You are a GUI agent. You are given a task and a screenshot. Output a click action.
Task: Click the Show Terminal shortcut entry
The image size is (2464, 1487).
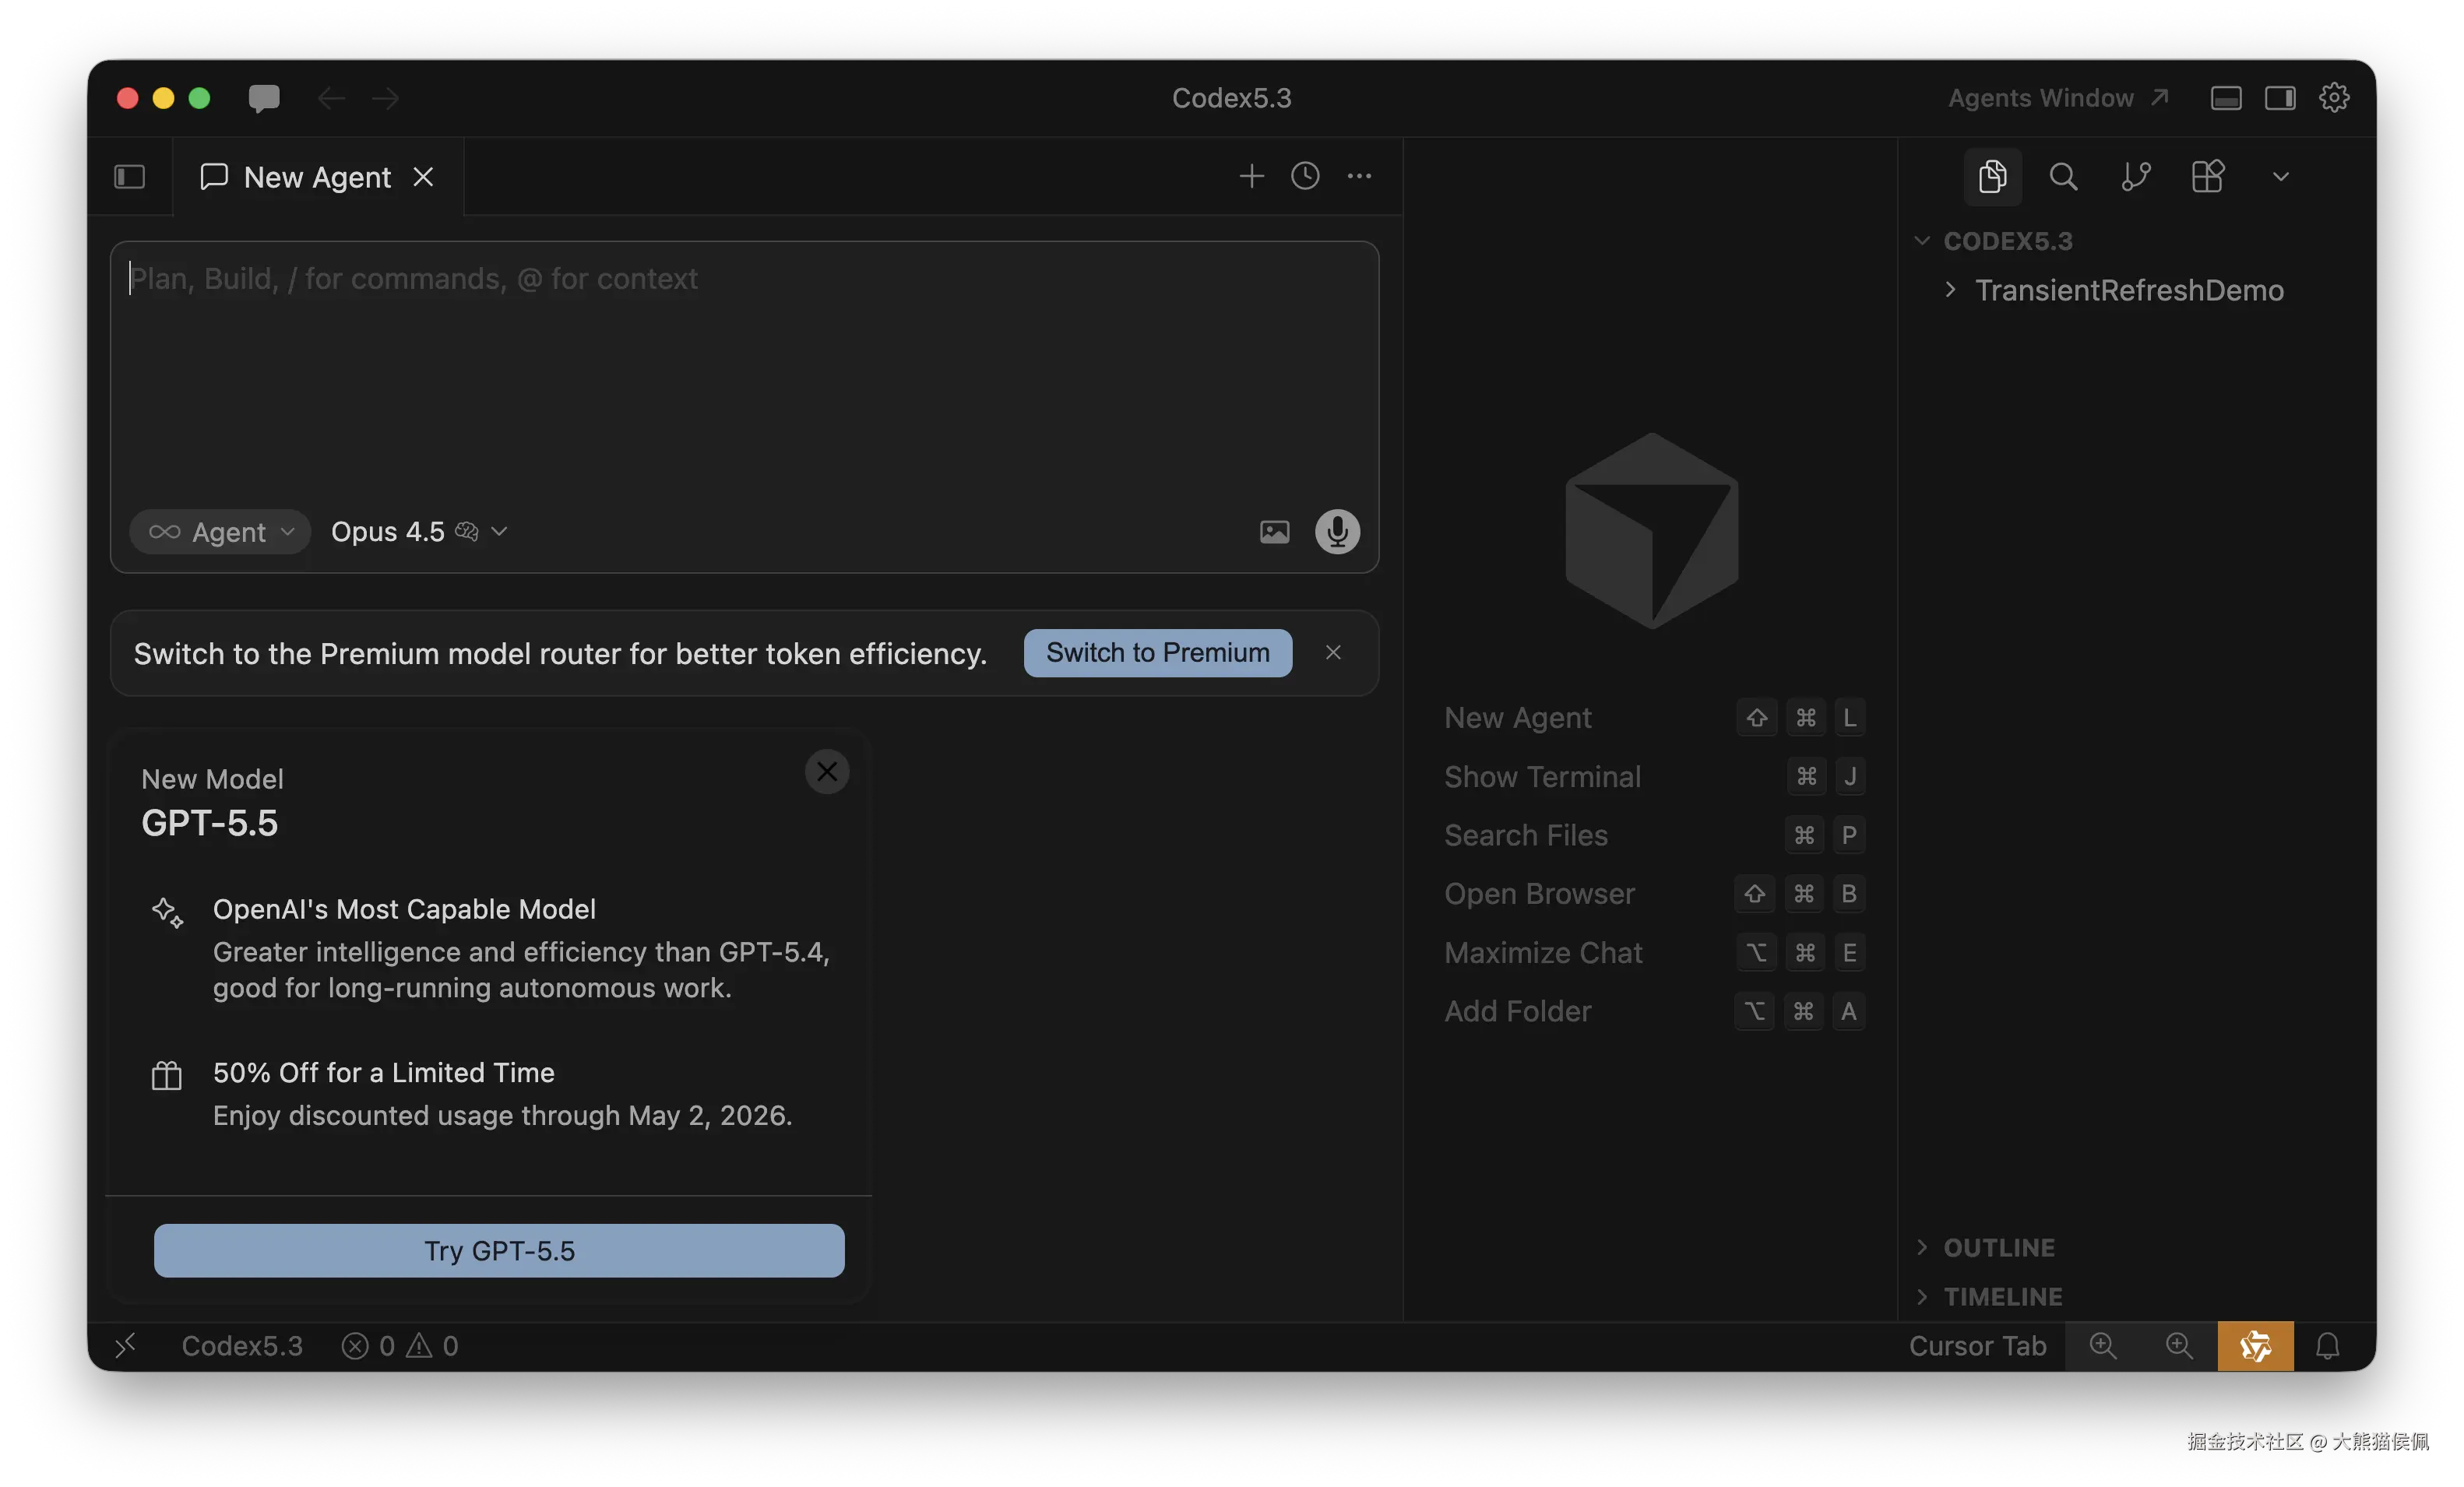point(1654,776)
